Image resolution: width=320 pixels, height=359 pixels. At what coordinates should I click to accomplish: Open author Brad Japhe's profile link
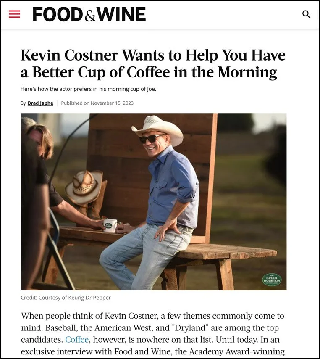(x=40, y=103)
